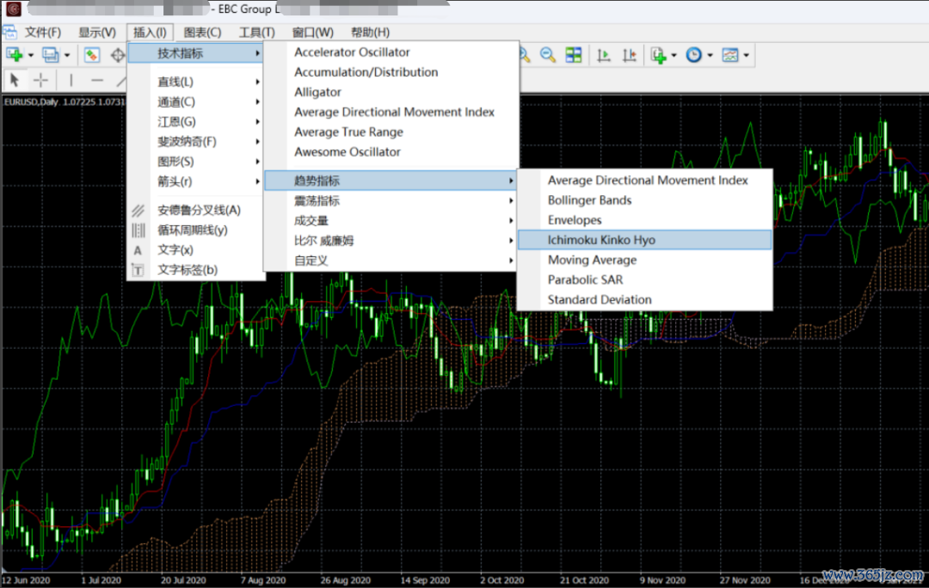Click the Indicators list icon
This screenshot has width=929, height=588.
[x=658, y=55]
